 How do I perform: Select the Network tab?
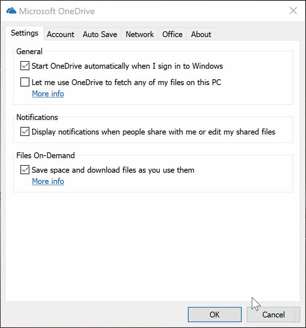pos(140,34)
